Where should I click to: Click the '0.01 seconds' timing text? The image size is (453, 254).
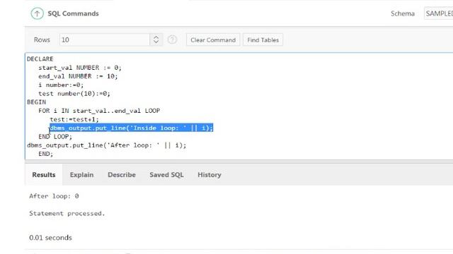click(x=50, y=238)
